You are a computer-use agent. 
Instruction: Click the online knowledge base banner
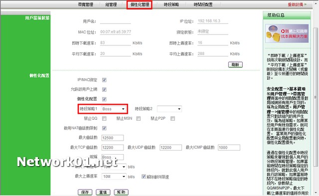(x=287, y=33)
